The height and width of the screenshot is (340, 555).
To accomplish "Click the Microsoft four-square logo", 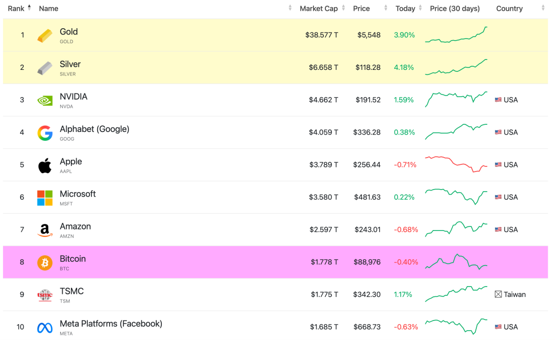I will (45, 198).
